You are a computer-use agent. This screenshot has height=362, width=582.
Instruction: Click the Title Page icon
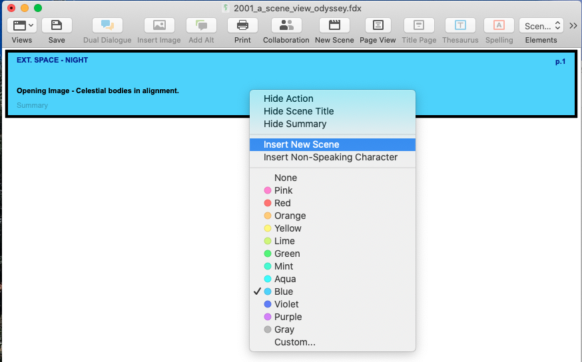[x=419, y=26]
